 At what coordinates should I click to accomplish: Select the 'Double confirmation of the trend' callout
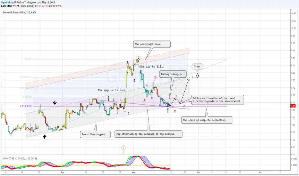click(x=217, y=100)
